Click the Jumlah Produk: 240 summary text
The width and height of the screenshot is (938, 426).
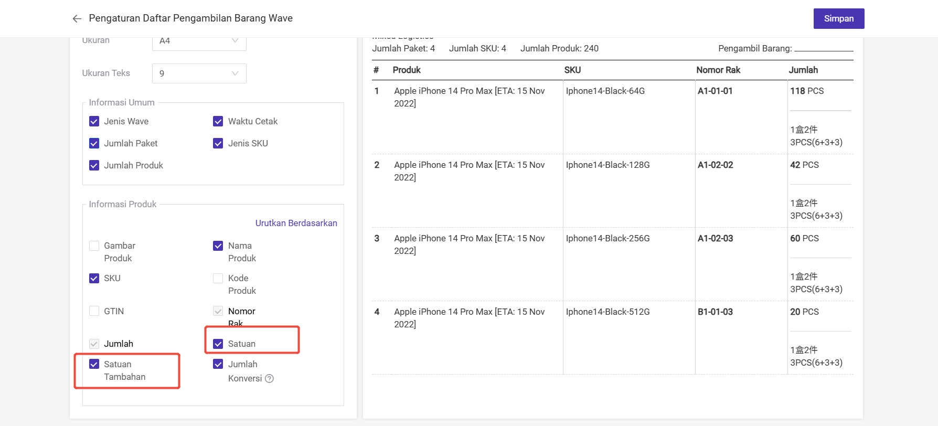559,48
